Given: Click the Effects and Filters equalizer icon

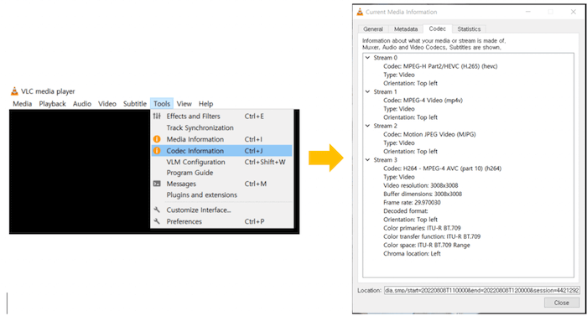Looking at the screenshot, I should [x=157, y=116].
